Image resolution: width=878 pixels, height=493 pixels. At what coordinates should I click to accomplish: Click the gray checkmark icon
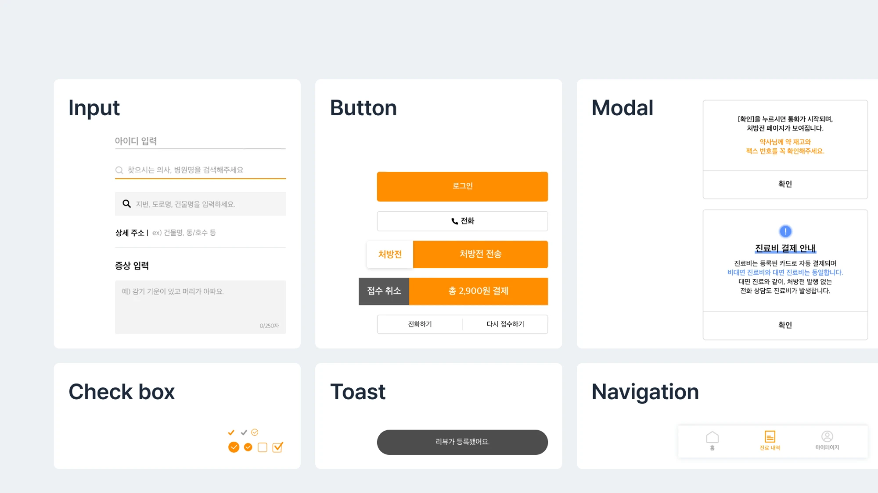click(244, 433)
